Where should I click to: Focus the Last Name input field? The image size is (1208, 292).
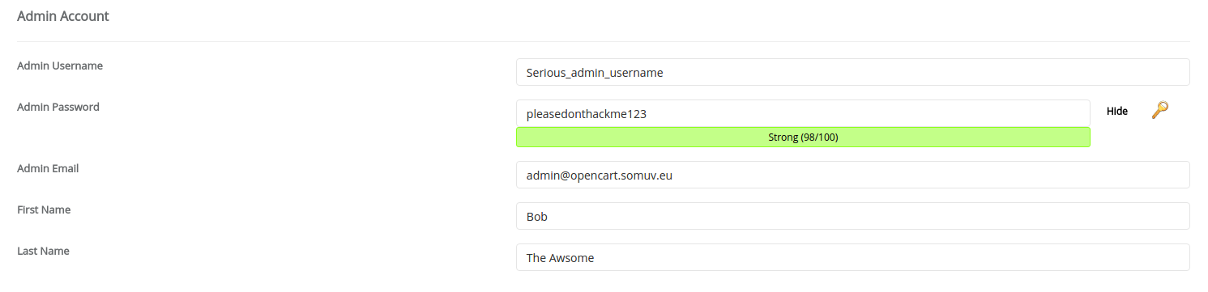pos(852,257)
